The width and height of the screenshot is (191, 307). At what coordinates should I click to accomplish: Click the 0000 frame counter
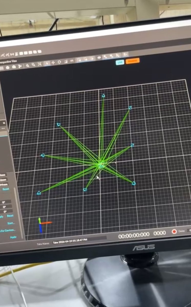point(160,233)
